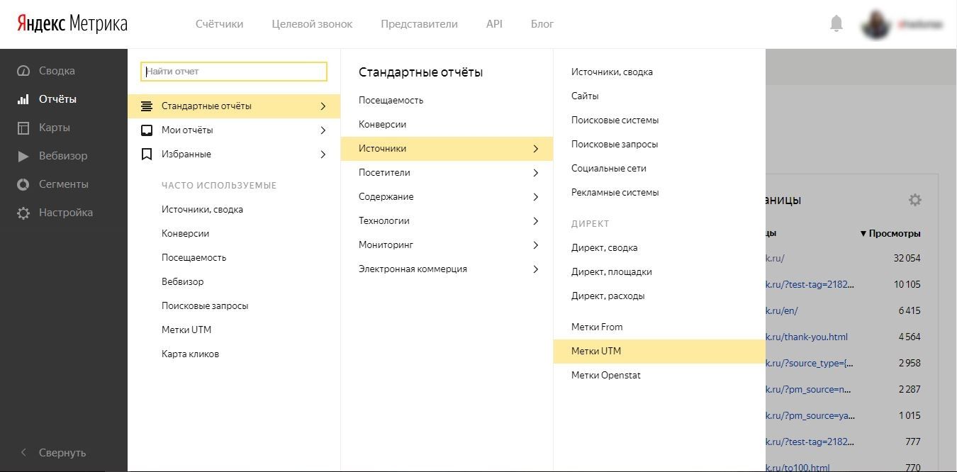Sort by Просмотры column header
Image resolution: width=957 pixels, height=472 pixels.
click(x=890, y=233)
